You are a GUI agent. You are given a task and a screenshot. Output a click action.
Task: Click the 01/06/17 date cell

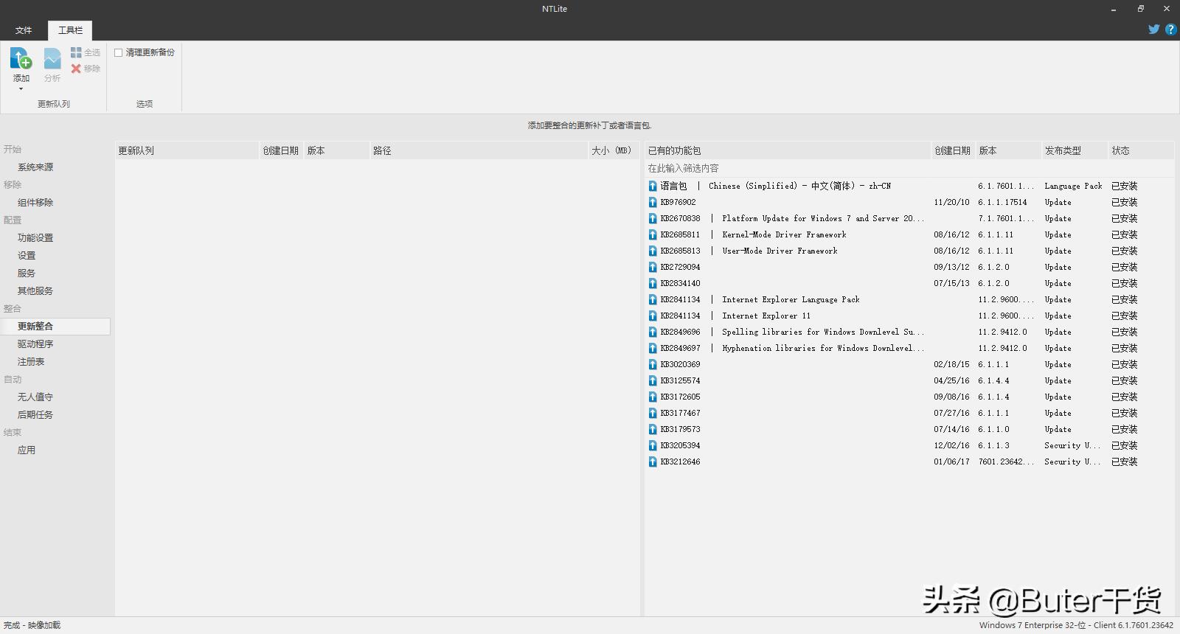[x=951, y=461]
